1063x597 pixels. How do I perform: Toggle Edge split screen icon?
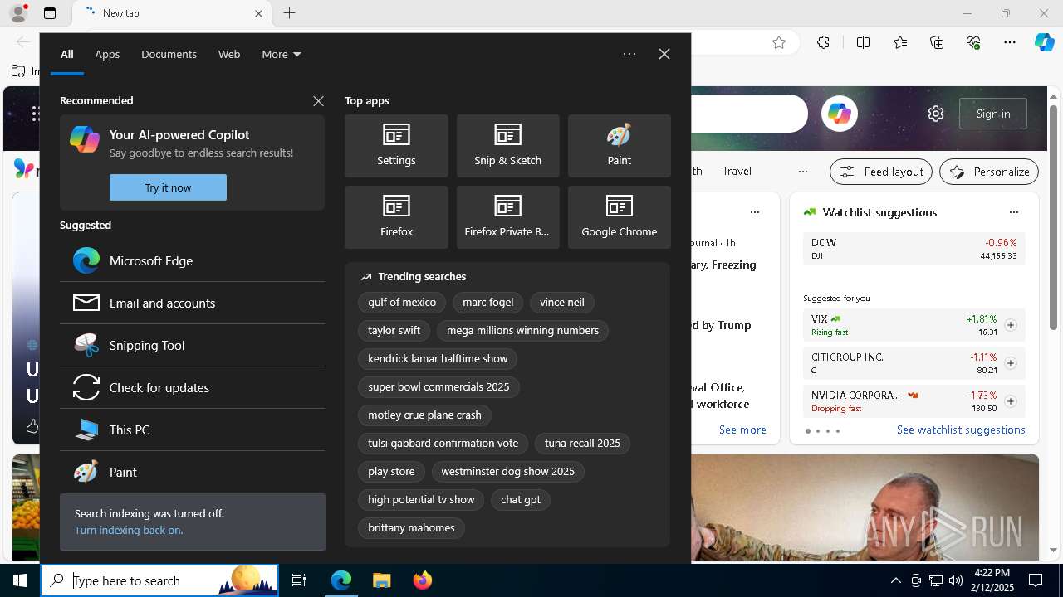(863, 42)
